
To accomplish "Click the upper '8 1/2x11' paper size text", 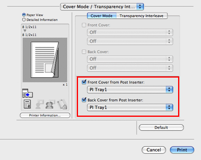I will pyautogui.click(x=29, y=27).
